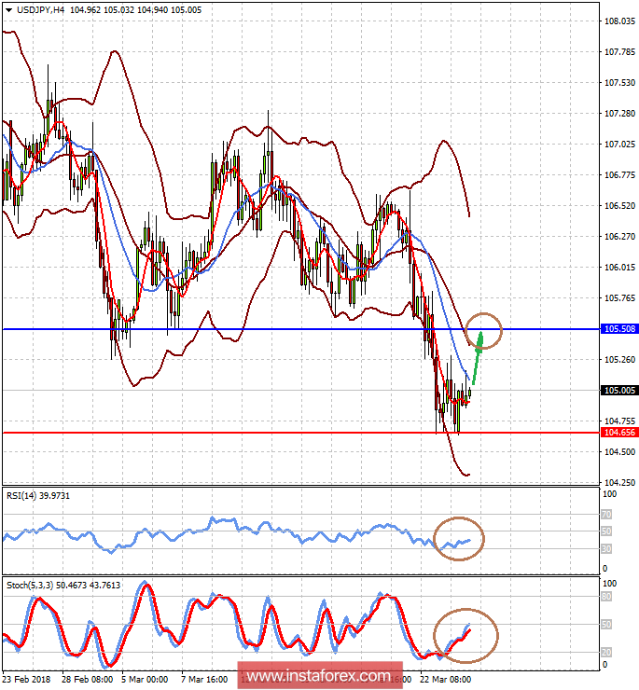639x690 pixels.
Task: Select the brown ellipse in the Stochastic panel
Action: click(x=465, y=635)
